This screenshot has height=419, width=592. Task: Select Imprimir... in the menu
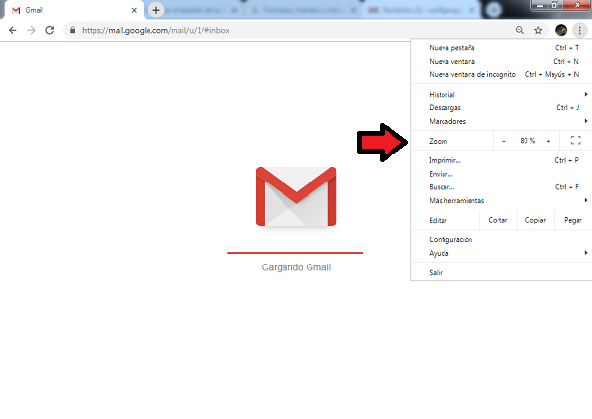[501, 160]
